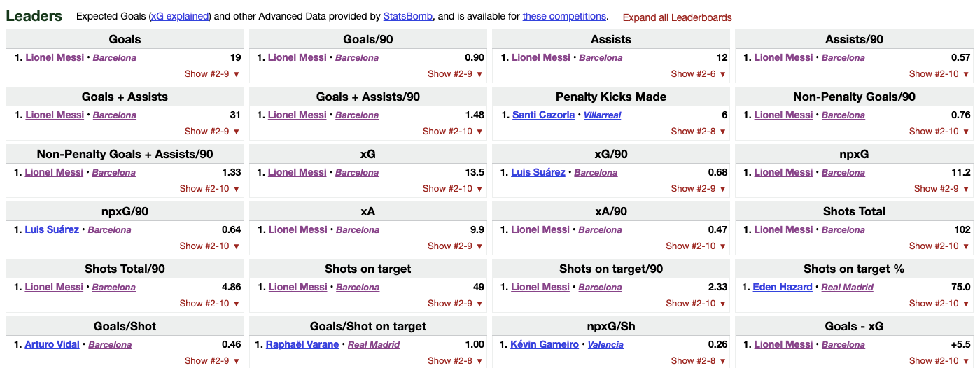Open Villarreal team link
The width and height of the screenshot is (980, 368).
603,115
